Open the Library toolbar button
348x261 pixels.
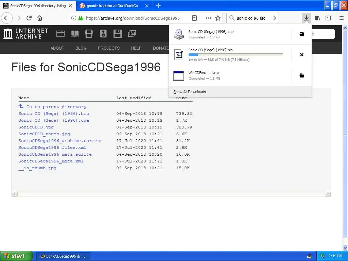[x=317, y=18]
